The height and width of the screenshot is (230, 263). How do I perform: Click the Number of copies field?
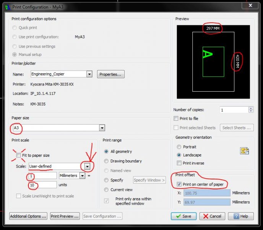(234, 110)
